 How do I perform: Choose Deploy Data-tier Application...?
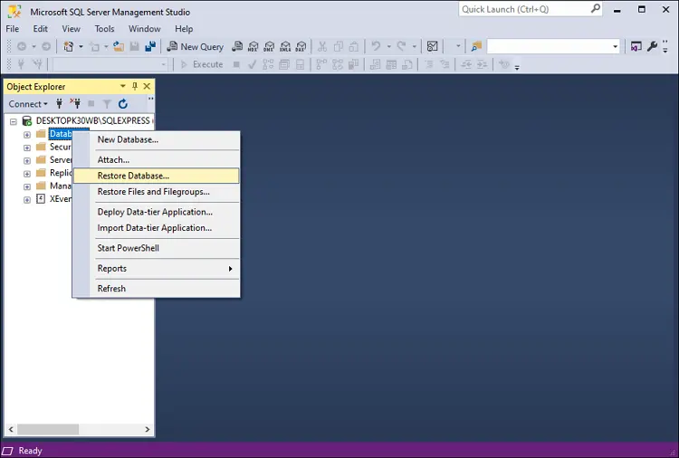click(x=157, y=212)
